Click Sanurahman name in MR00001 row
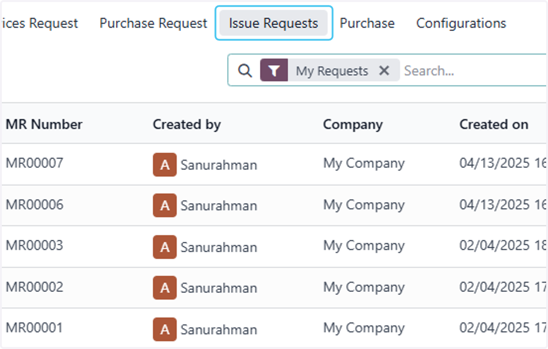 tap(219, 329)
